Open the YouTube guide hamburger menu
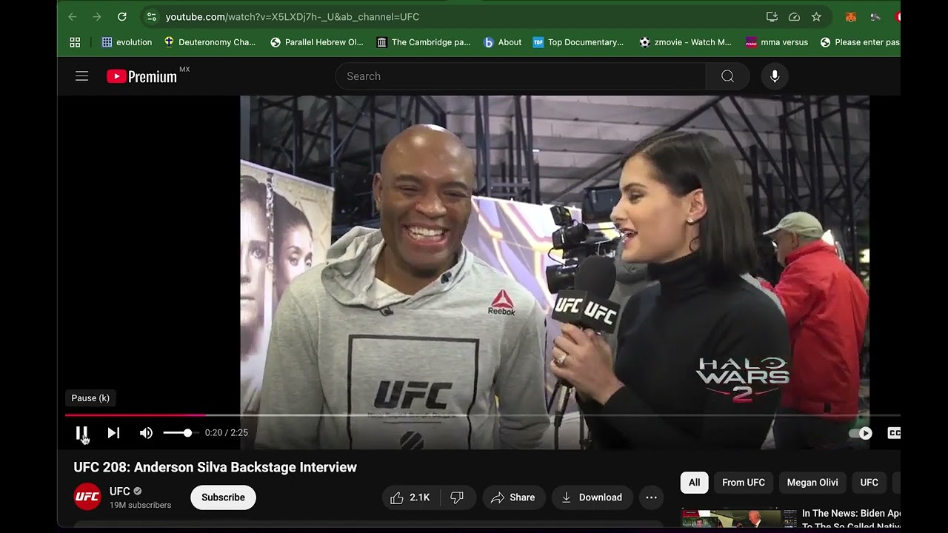 click(81, 76)
